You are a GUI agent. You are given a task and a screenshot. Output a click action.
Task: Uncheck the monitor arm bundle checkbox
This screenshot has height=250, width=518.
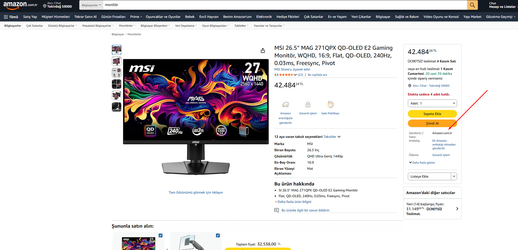pyautogui.click(x=218, y=235)
